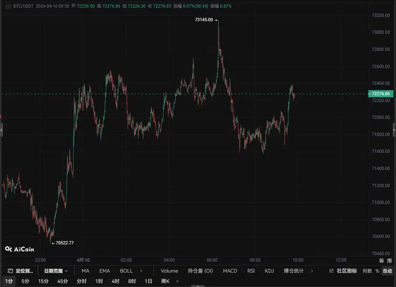Click the low price label 70522.77
This screenshot has height=287, width=396.
point(64,243)
